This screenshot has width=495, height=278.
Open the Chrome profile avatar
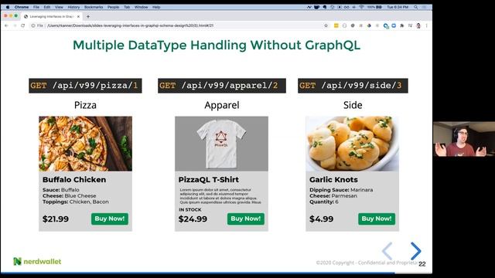pyautogui.click(x=418, y=25)
